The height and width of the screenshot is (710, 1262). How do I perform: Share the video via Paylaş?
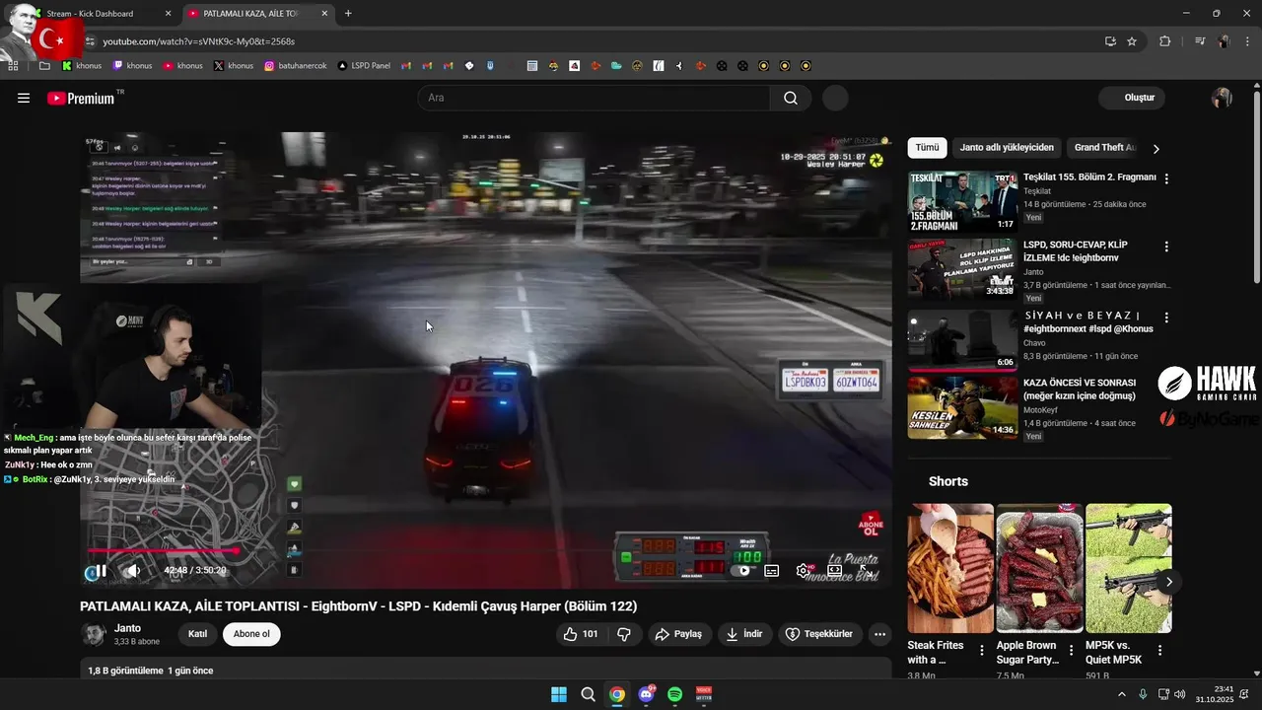click(679, 634)
